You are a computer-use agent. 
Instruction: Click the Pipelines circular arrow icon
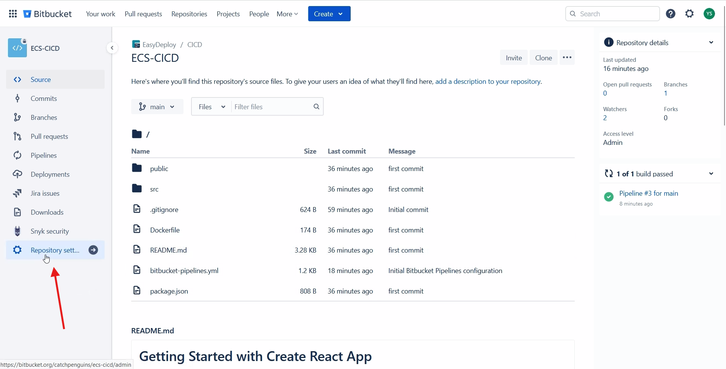pos(17,155)
